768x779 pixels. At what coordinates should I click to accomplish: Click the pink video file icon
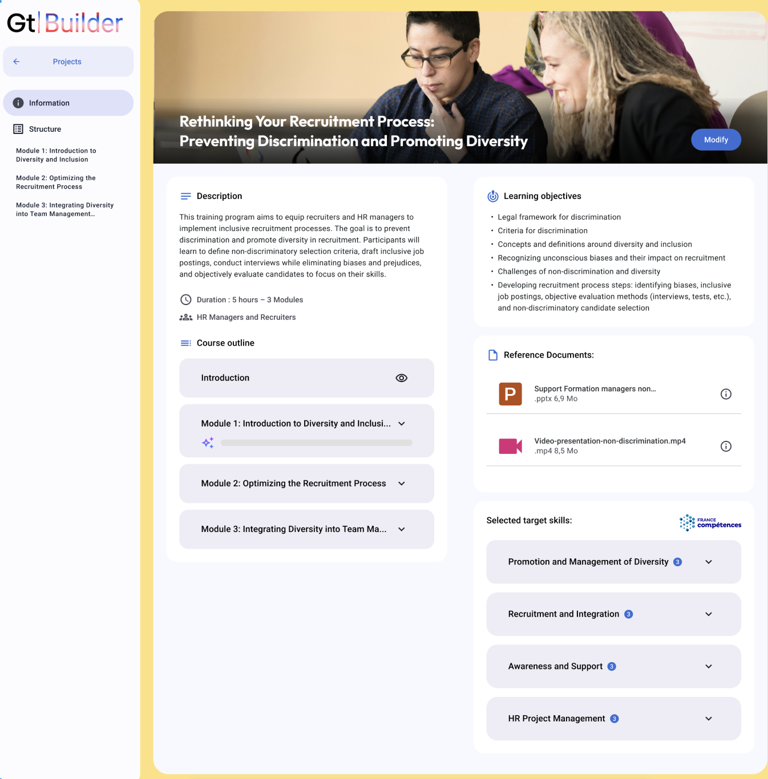point(510,447)
